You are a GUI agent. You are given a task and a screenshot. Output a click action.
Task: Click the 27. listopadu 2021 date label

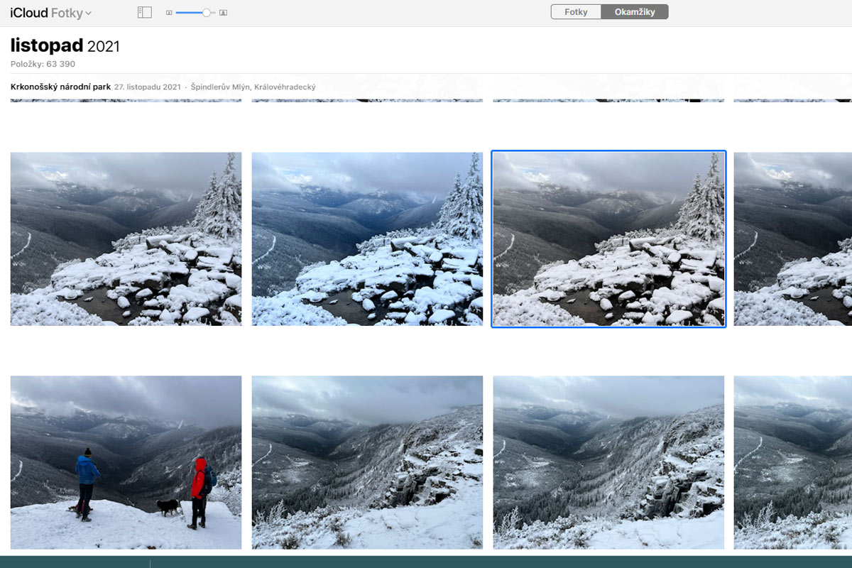point(147,87)
